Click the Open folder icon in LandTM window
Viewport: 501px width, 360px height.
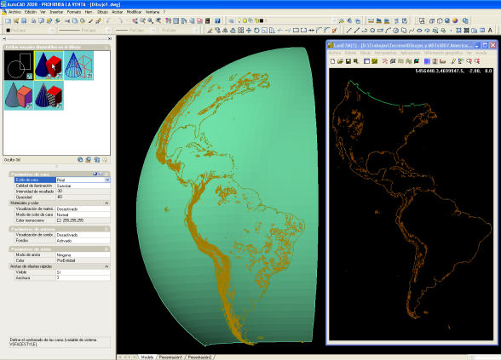tap(340, 61)
